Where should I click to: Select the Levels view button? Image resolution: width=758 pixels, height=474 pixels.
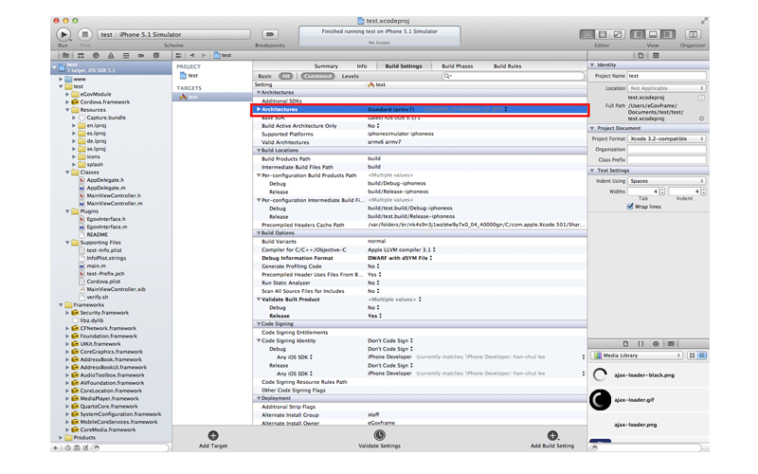point(351,76)
